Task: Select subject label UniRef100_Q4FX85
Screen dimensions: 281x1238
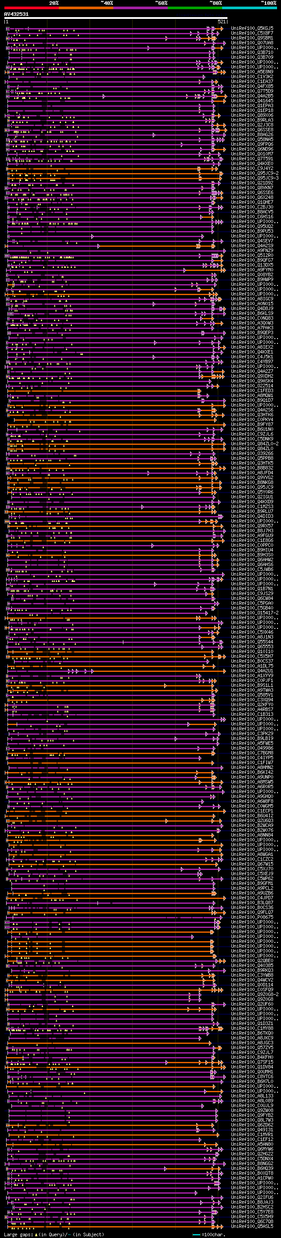Action: (x=252, y=87)
